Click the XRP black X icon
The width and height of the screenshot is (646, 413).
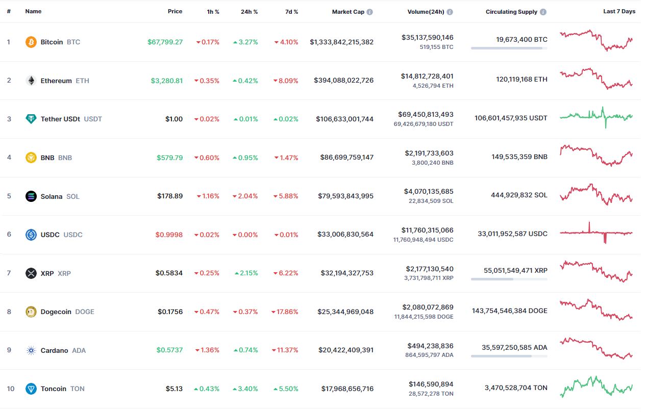click(x=31, y=273)
